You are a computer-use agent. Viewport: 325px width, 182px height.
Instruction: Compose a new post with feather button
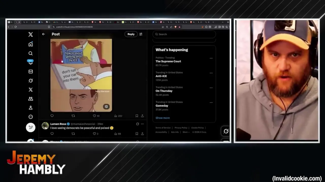point(30,127)
